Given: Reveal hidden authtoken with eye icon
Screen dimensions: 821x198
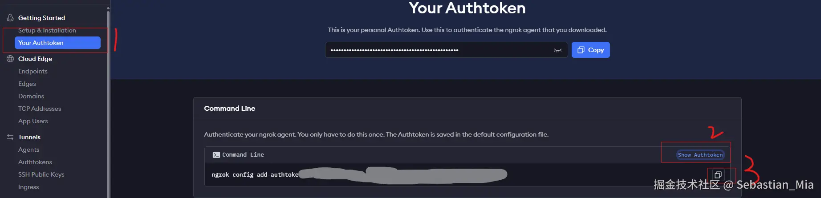Looking at the screenshot, I should [557, 50].
